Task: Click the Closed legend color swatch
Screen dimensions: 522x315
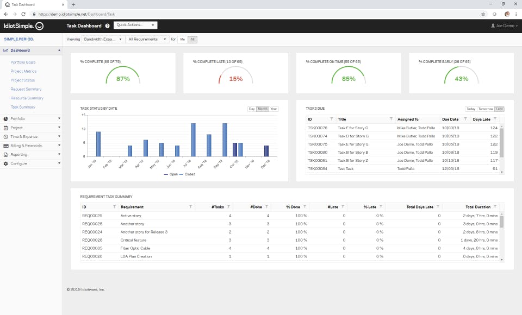Action: point(181,174)
